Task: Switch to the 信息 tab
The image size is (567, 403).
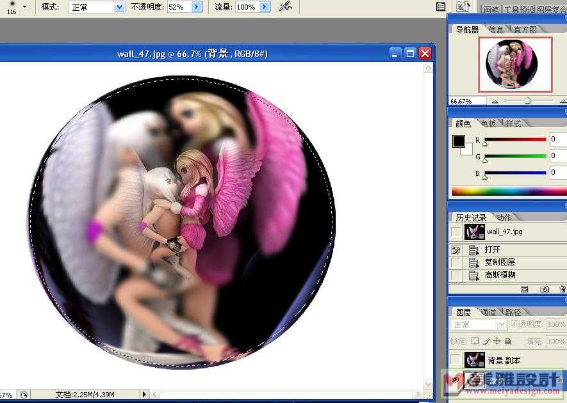Action: tap(496, 29)
